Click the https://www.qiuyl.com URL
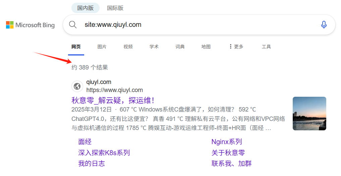The height and width of the screenshot is (176, 341). coord(115,90)
